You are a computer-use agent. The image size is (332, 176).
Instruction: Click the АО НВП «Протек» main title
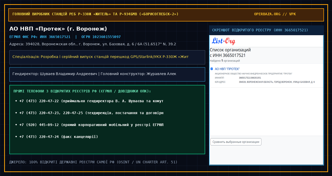click(58, 29)
